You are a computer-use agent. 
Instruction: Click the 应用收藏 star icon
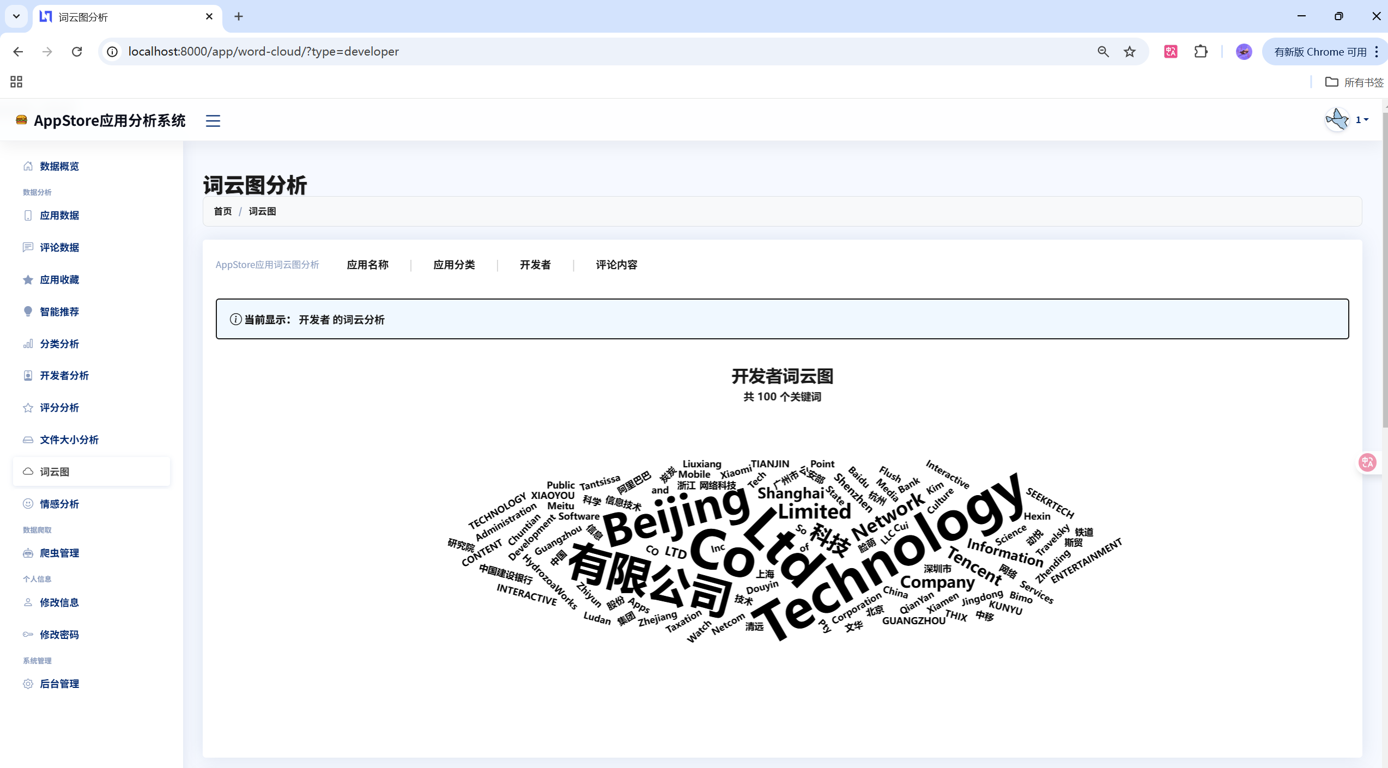click(x=28, y=279)
